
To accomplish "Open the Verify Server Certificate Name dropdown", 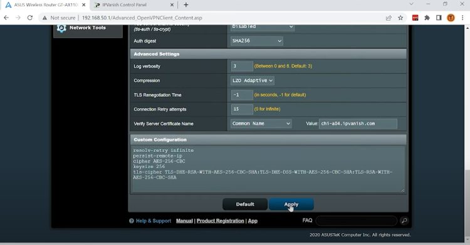I will [x=261, y=123].
